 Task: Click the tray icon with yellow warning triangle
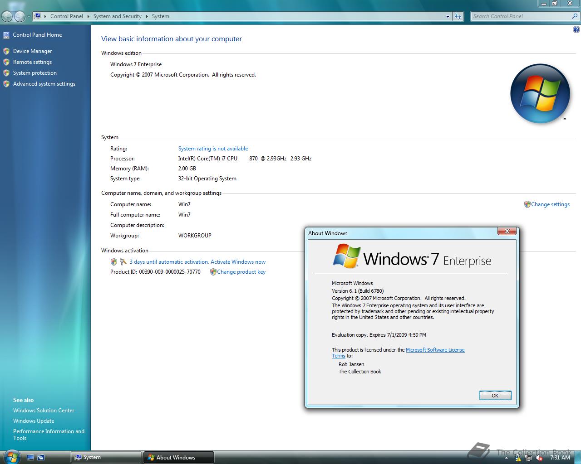click(518, 458)
